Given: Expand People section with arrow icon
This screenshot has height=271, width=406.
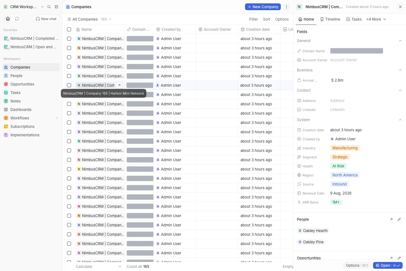Looking at the screenshot, I should (x=391, y=219).
